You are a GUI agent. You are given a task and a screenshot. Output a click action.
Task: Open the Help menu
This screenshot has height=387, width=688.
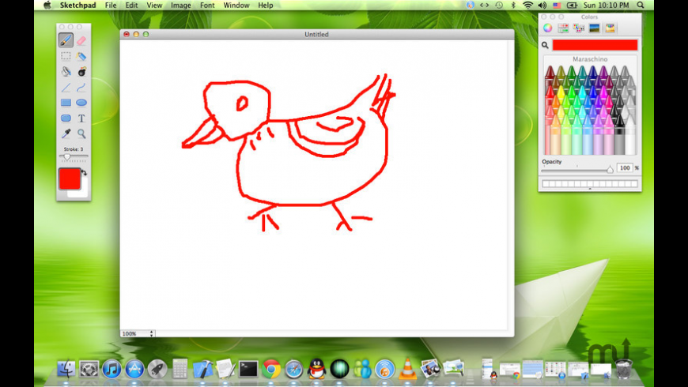click(266, 6)
